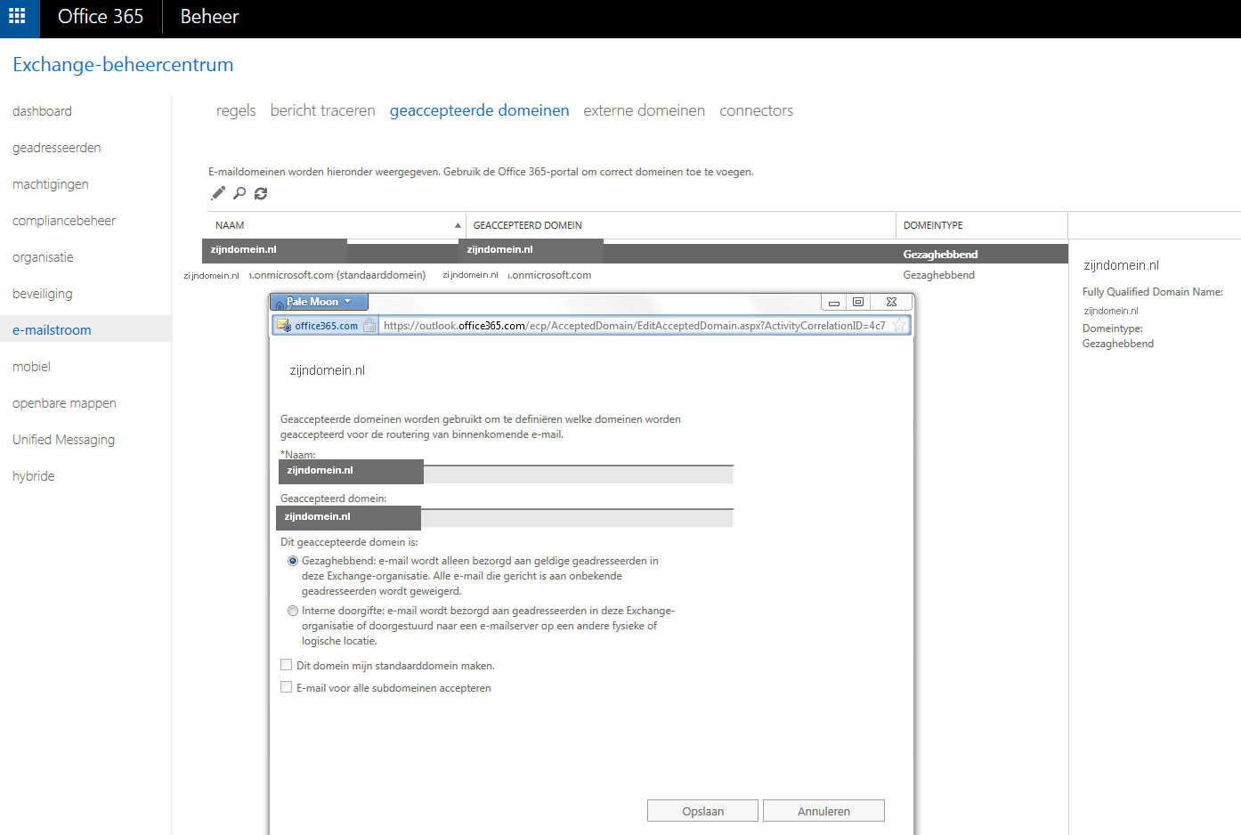Select the Gezaghebbend radio option

coord(293,561)
